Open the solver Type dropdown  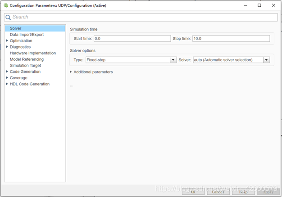click(x=131, y=60)
